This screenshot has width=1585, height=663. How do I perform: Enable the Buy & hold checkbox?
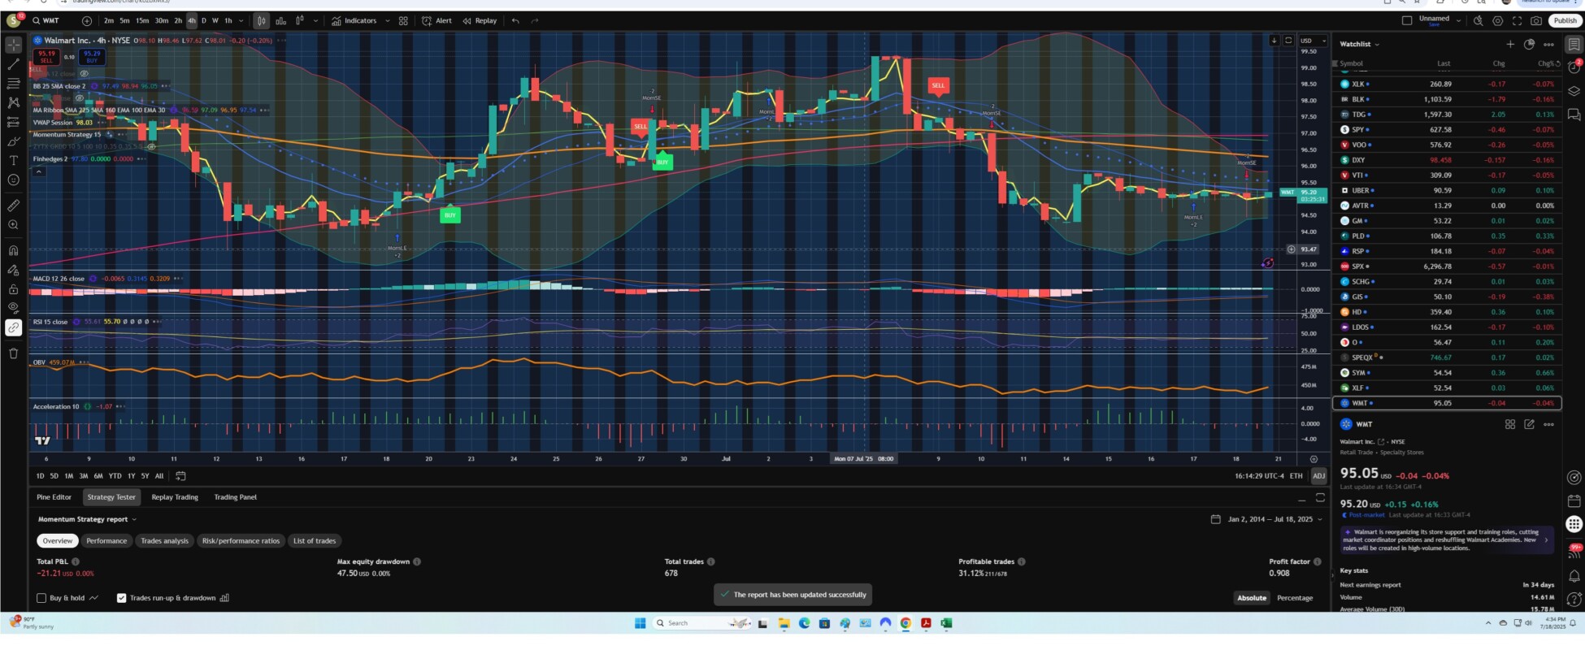click(x=41, y=598)
